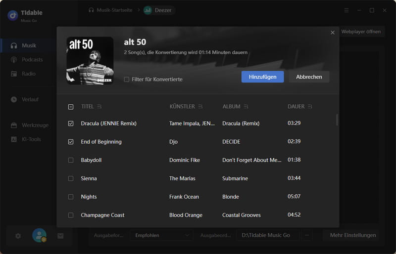Click song title Nights
Screen dimensions: 396x254
click(x=89, y=197)
